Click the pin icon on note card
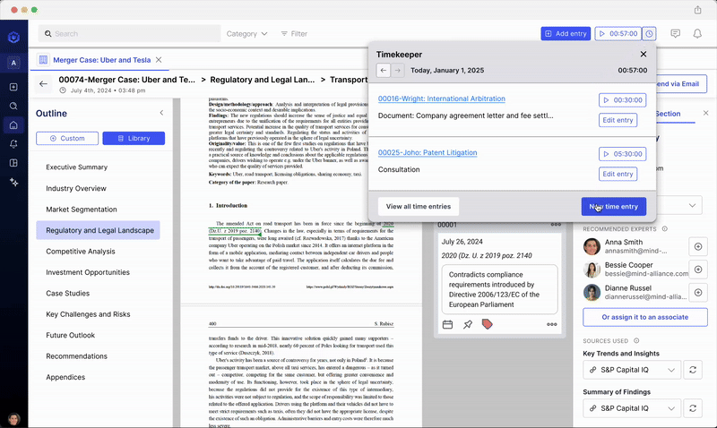 (x=467, y=324)
